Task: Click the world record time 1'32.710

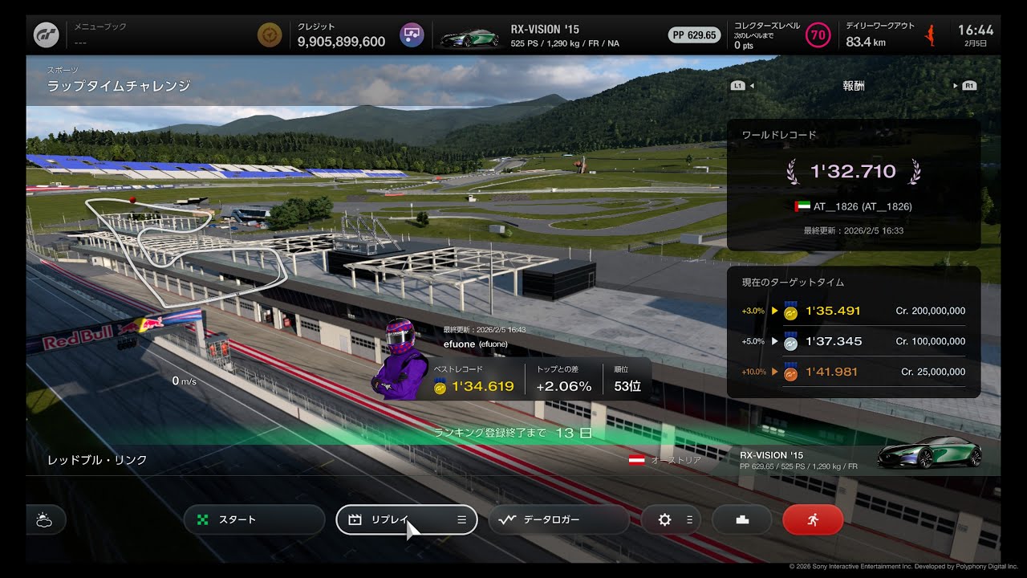Action: 853,171
